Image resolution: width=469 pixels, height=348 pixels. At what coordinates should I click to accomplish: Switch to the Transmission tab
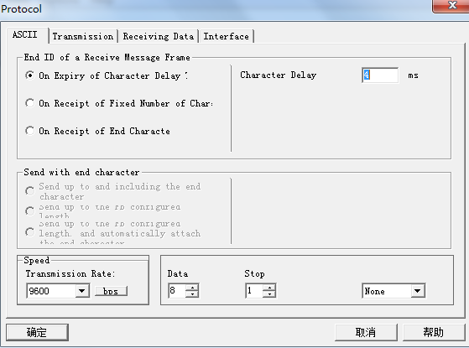tap(83, 36)
